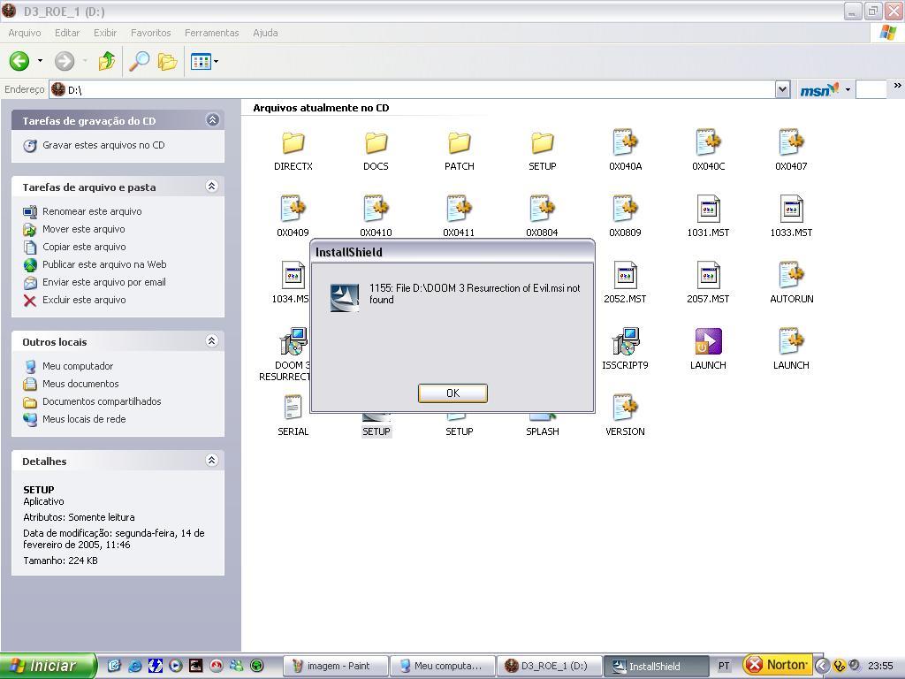
Task: Select the 0X040C settings file icon
Action: pos(708,142)
